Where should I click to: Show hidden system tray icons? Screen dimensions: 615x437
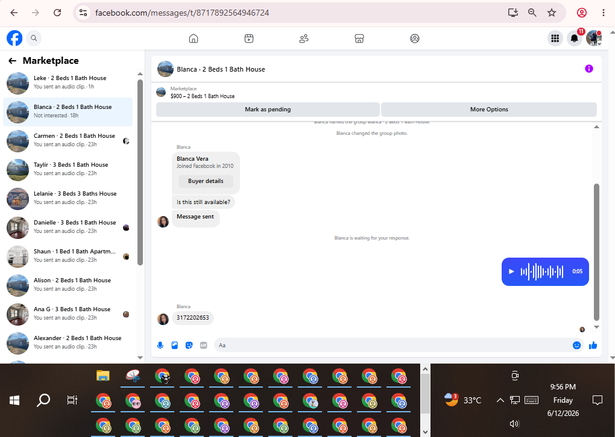click(x=500, y=400)
